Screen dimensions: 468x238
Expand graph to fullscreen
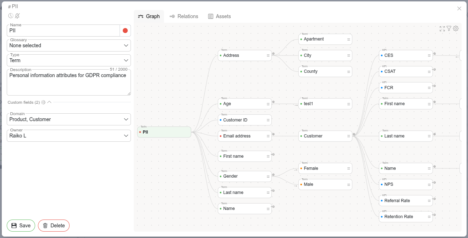442,29
